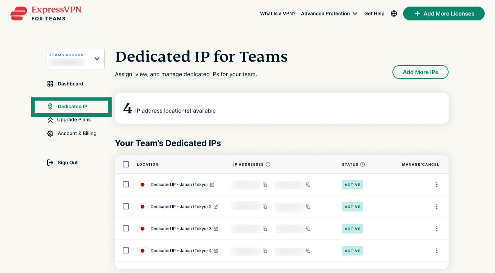Click the 'Dedicated IP for Teams' page title
The height and width of the screenshot is (273, 495).
pyautogui.click(x=201, y=57)
